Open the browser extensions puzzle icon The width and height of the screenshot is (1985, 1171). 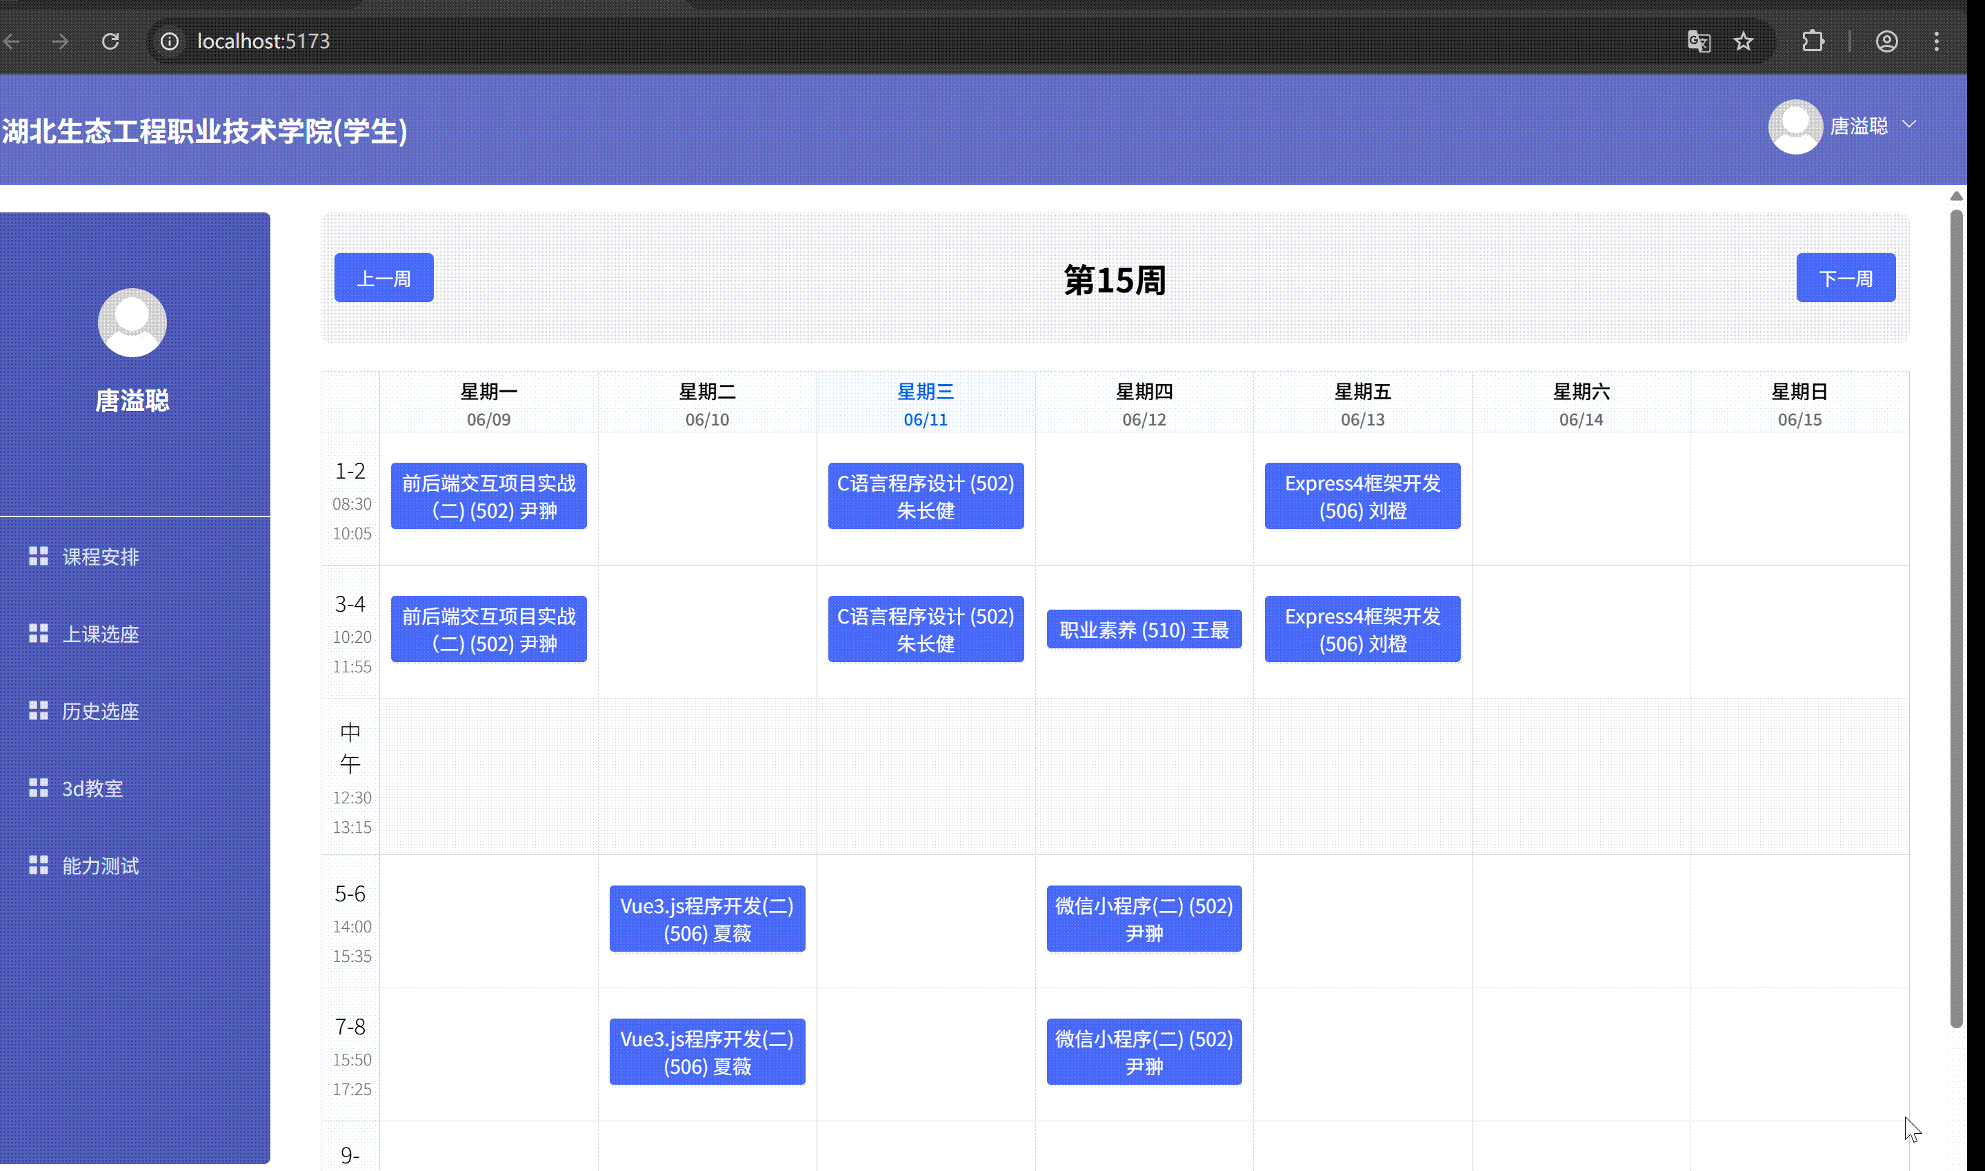[x=1813, y=41]
